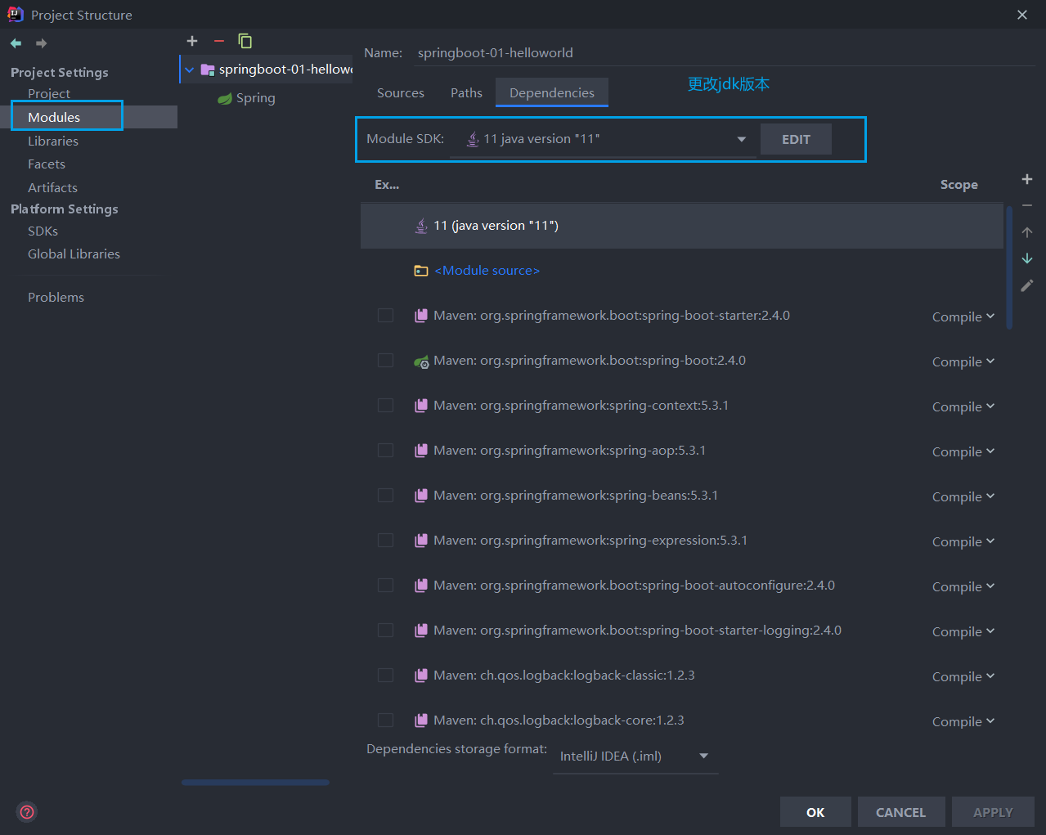Screen dimensions: 1046x835
Task: Click the library icon for spring-boot-autoconfigure:2.4.0
Action: 421,586
